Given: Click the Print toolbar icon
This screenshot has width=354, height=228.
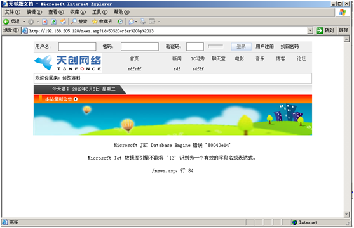Looking at the screenshot, I should (143, 22).
